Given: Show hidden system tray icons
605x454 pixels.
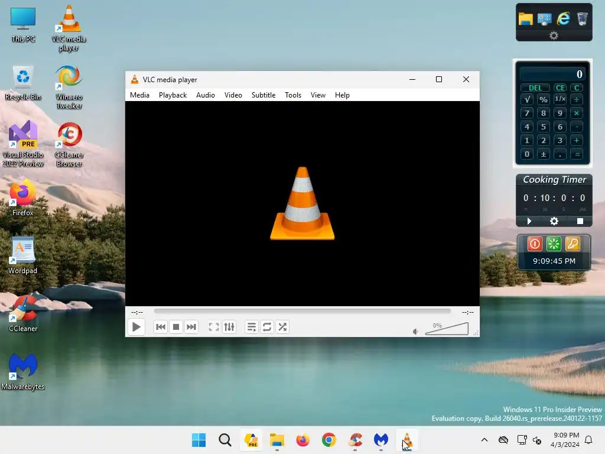Looking at the screenshot, I should point(484,440).
